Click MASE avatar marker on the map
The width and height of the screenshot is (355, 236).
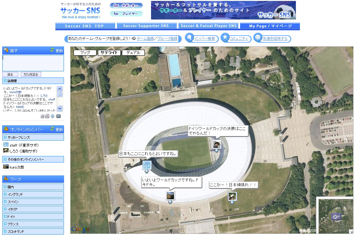217,144
